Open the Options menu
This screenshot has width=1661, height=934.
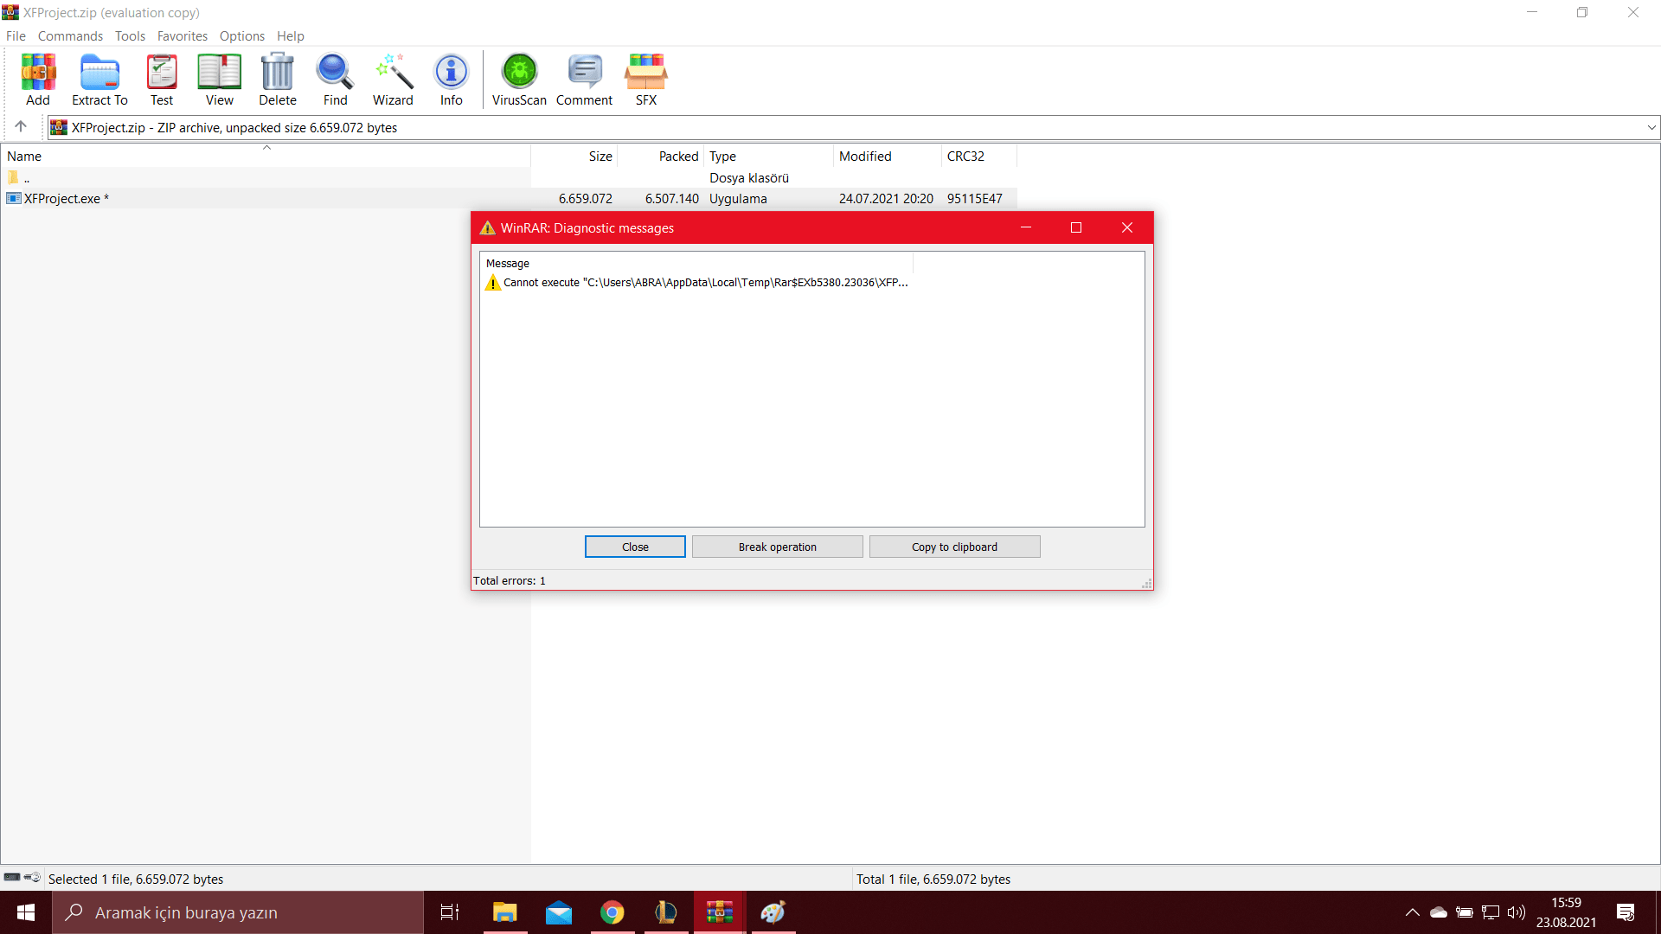242,36
